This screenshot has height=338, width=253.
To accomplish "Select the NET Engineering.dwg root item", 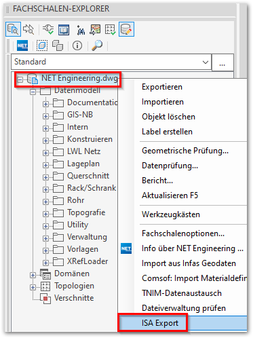I will [x=79, y=78].
